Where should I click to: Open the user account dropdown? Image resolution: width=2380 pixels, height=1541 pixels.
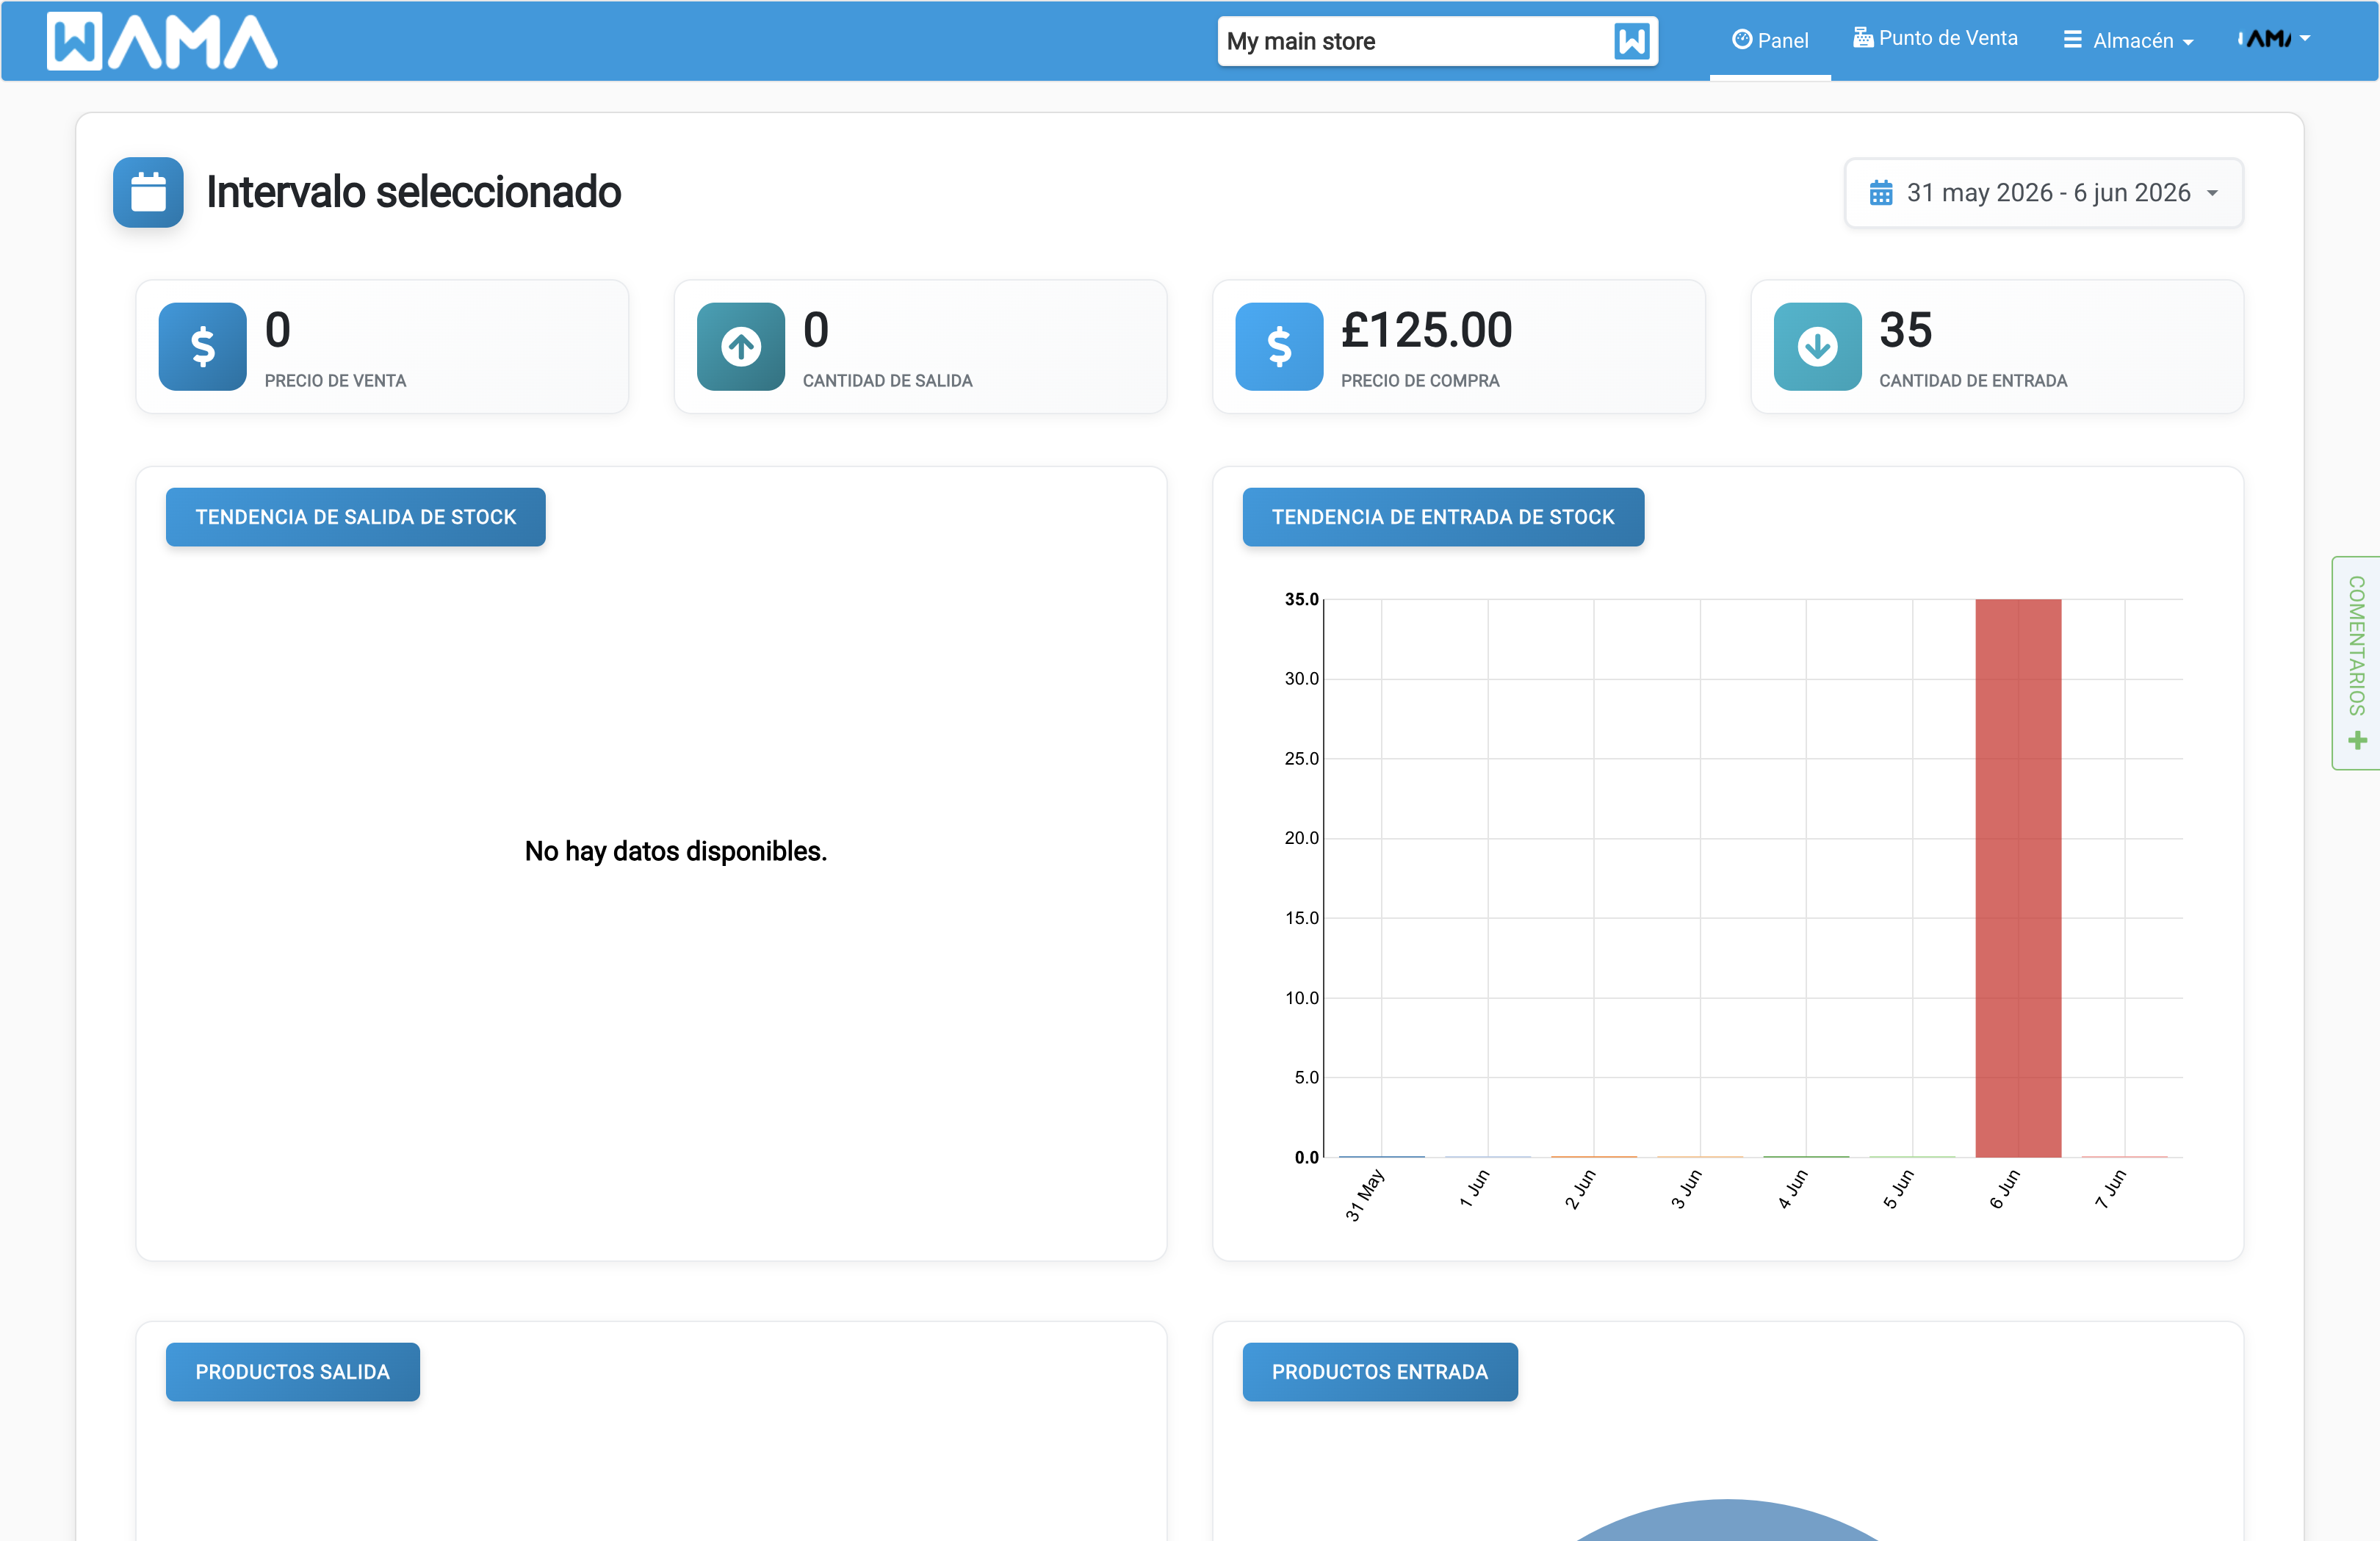point(2273,38)
